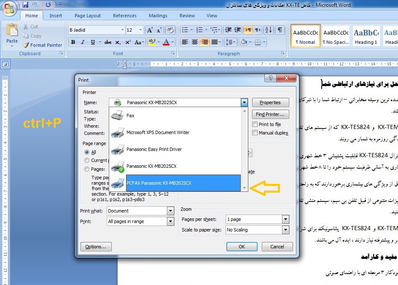This screenshot has height=285, width=398.
Task: Click the Properties button
Action: 270,102
